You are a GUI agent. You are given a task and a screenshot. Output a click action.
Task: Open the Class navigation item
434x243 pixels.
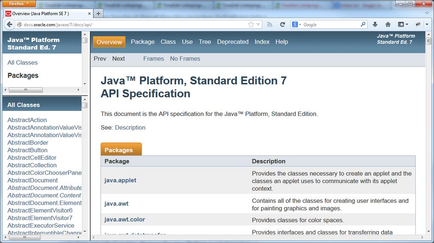[168, 42]
